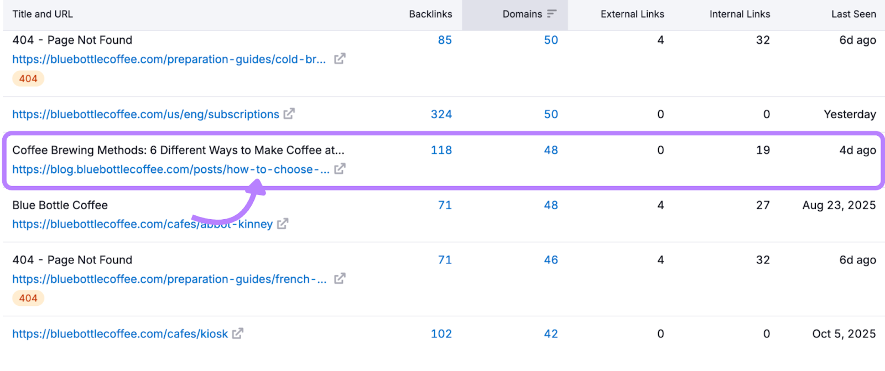Open external link icon for french preparation guide URL
Screen dimensions: 885x371
pyautogui.click(x=340, y=278)
